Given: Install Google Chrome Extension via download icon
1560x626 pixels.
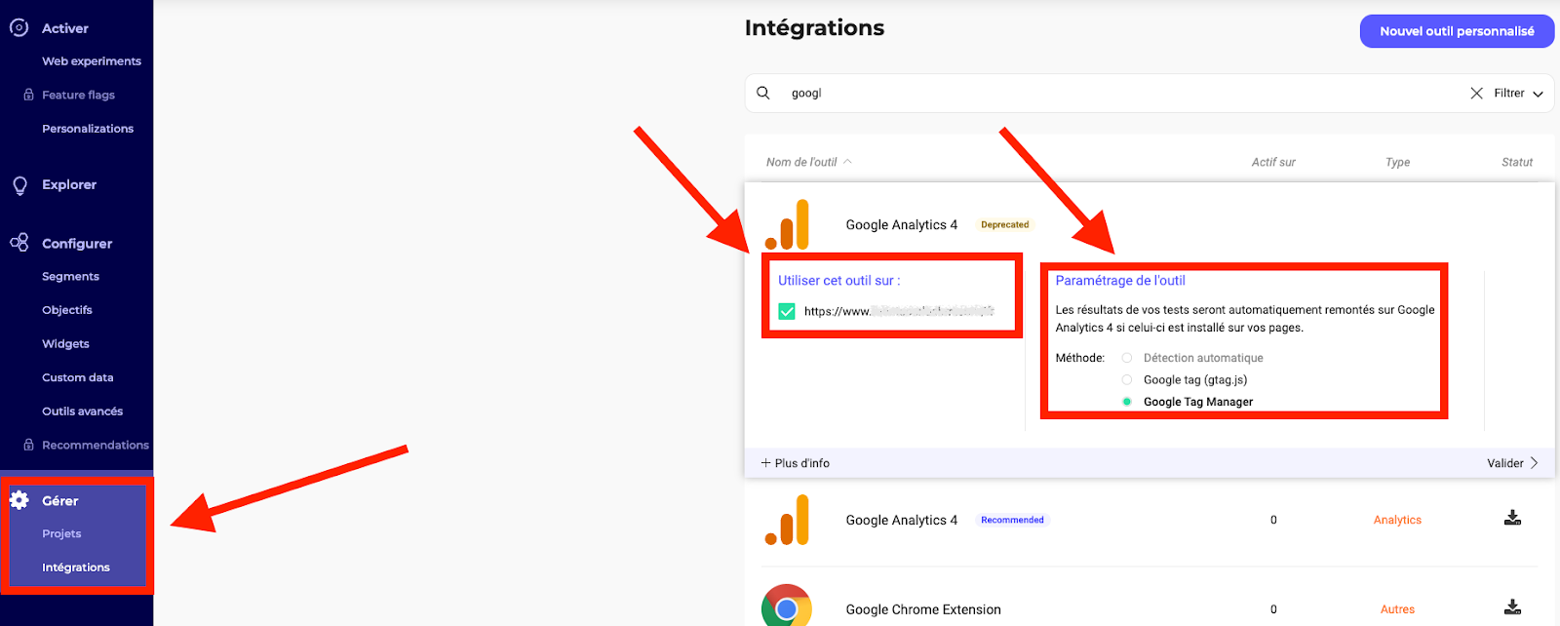Looking at the screenshot, I should point(1512,606).
